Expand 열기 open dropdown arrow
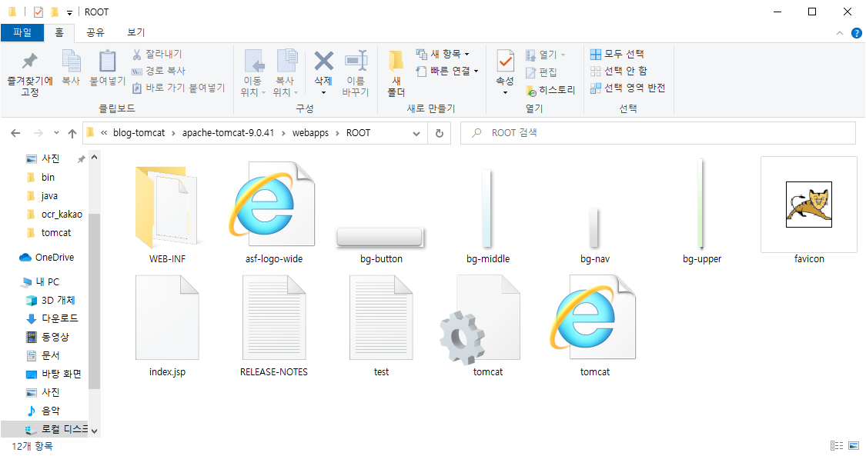Image resolution: width=866 pixels, height=456 pixels. point(563,55)
